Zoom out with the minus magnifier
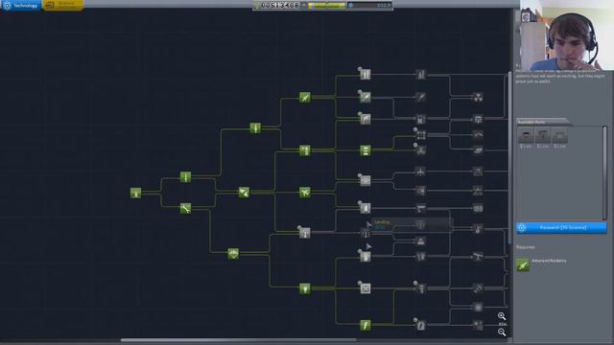This screenshot has width=614, height=345. (502, 333)
